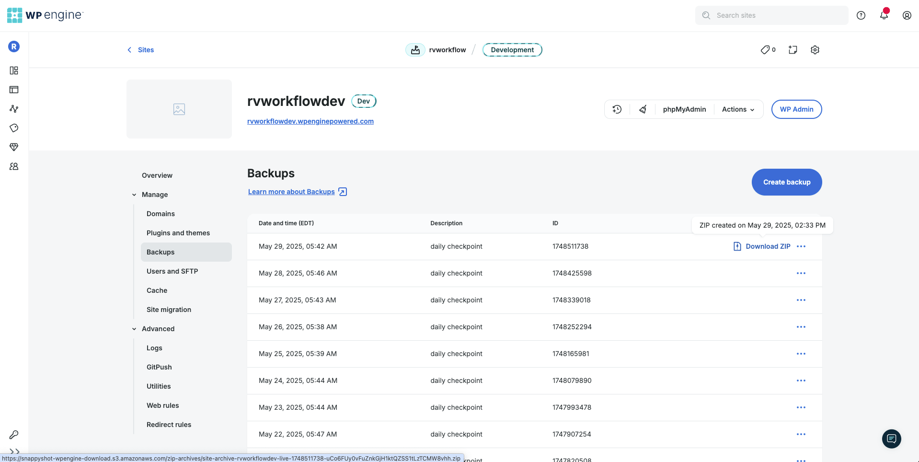The width and height of the screenshot is (919, 462).
Task: Open the diamond icon in left sidebar
Action: (x=14, y=147)
